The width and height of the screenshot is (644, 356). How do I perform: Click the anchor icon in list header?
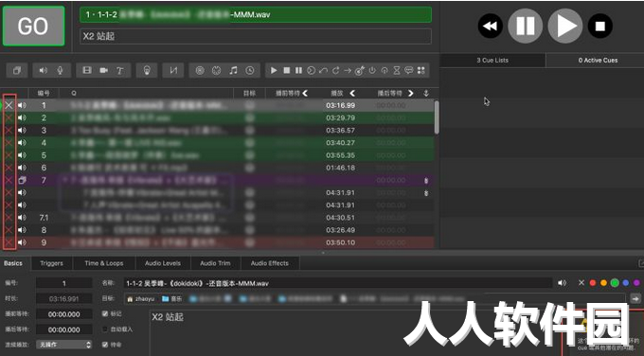click(426, 93)
